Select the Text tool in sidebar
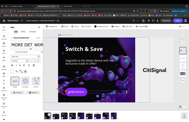Screen dimensions: 189x122 (4, 82)
